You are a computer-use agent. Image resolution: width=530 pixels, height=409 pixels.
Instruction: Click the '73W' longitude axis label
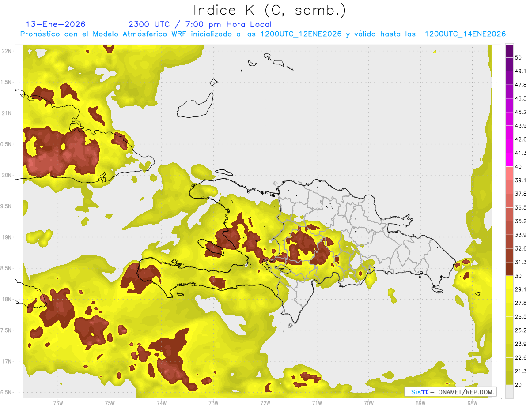(x=213, y=403)
